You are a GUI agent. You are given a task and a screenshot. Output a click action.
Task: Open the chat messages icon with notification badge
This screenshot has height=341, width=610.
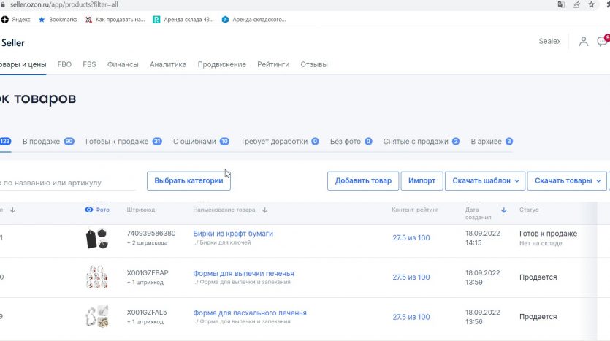[601, 42]
